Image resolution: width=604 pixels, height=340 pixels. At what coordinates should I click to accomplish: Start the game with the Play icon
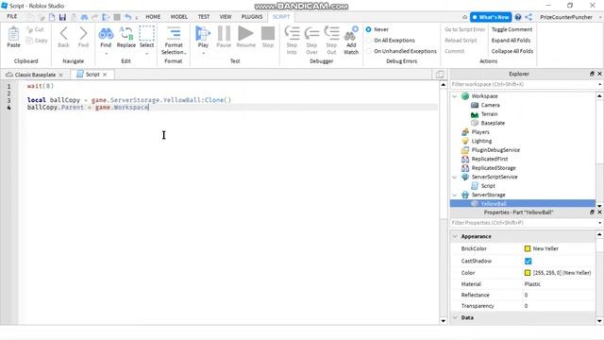click(x=203, y=34)
